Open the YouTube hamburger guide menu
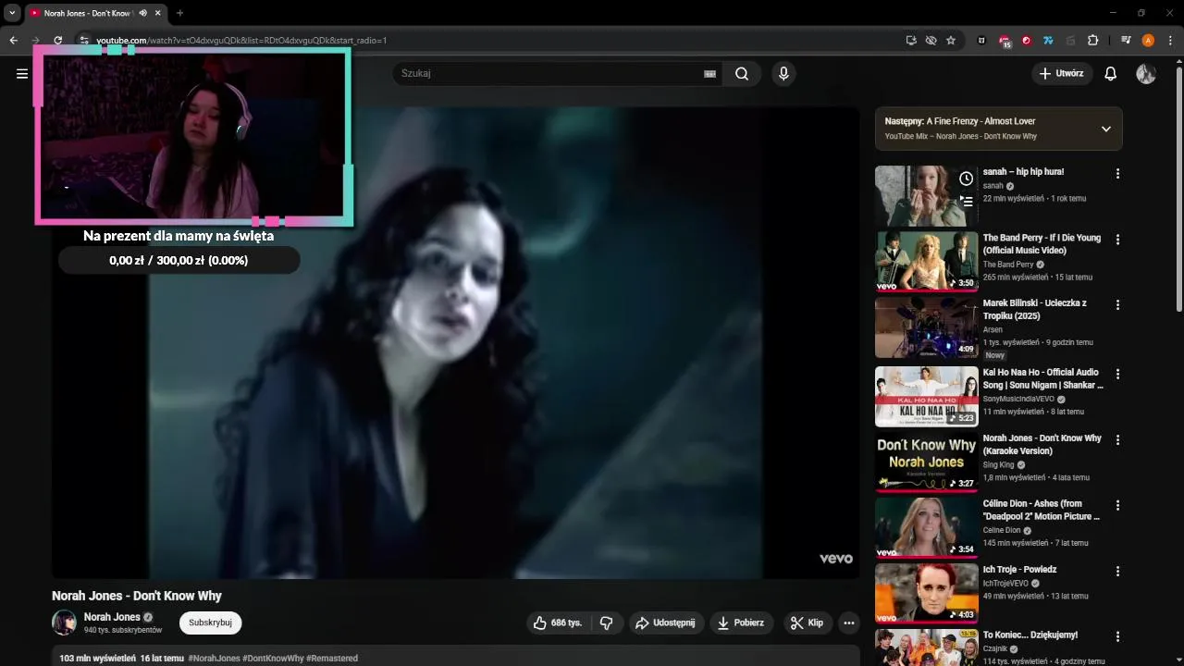 22,74
